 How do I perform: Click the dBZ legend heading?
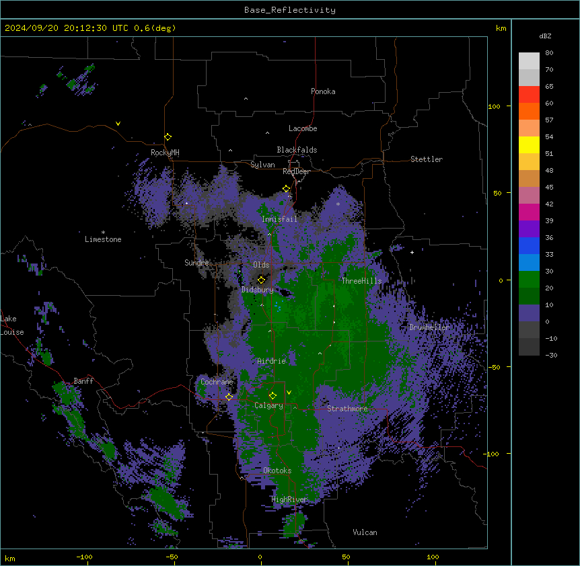tap(545, 36)
